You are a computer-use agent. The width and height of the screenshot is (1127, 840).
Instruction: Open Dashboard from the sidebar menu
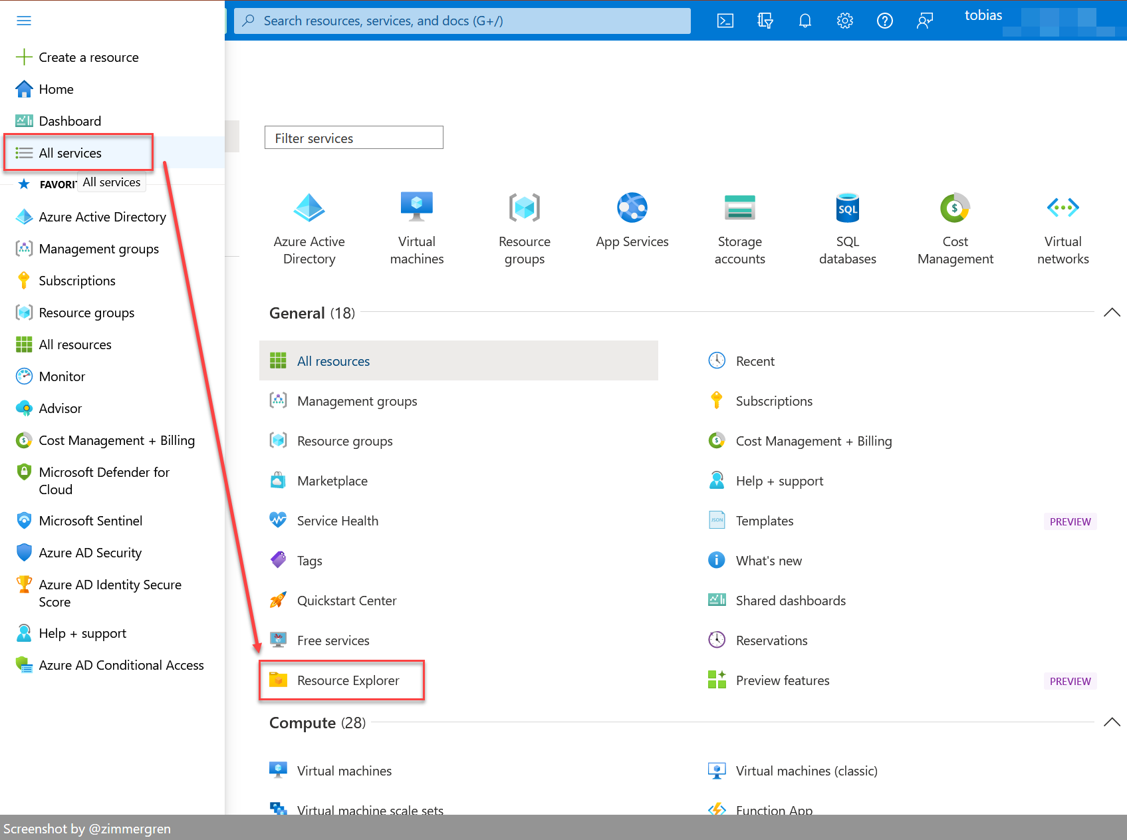tap(70, 120)
